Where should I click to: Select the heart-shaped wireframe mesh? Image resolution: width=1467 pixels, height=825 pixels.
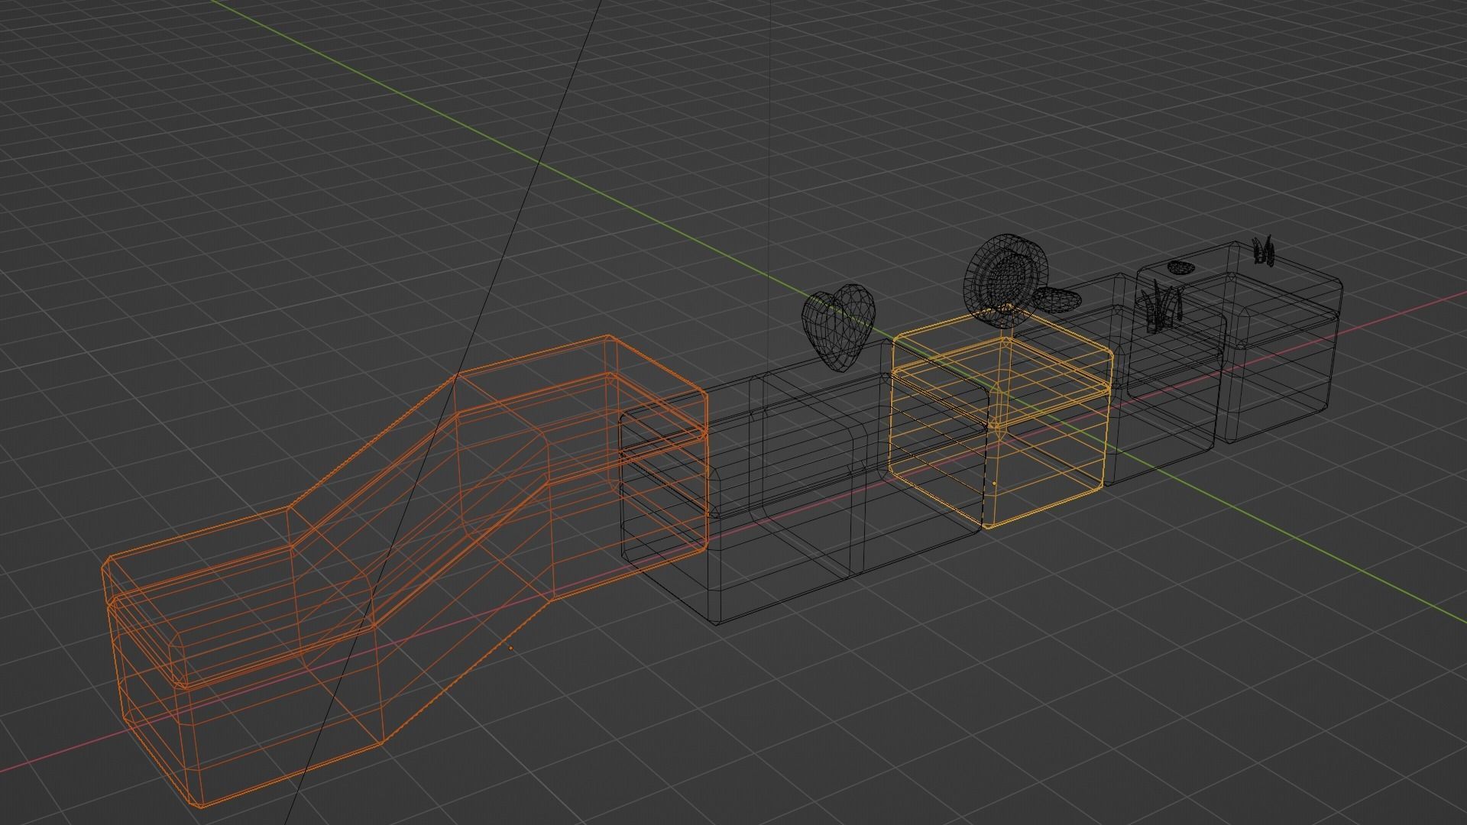click(837, 327)
